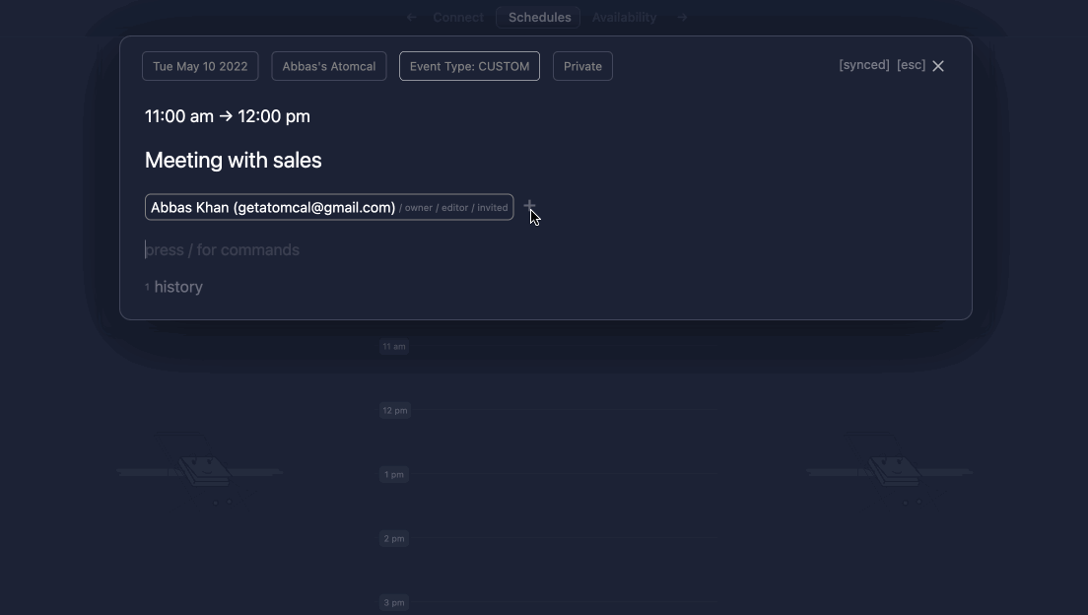1088x615 pixels.
Task: Edit the title Meeting with sales
Action: point(234,161)
